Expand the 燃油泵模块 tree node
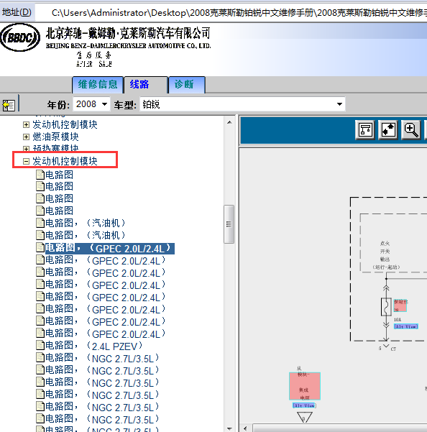 [x=26, y=137]
